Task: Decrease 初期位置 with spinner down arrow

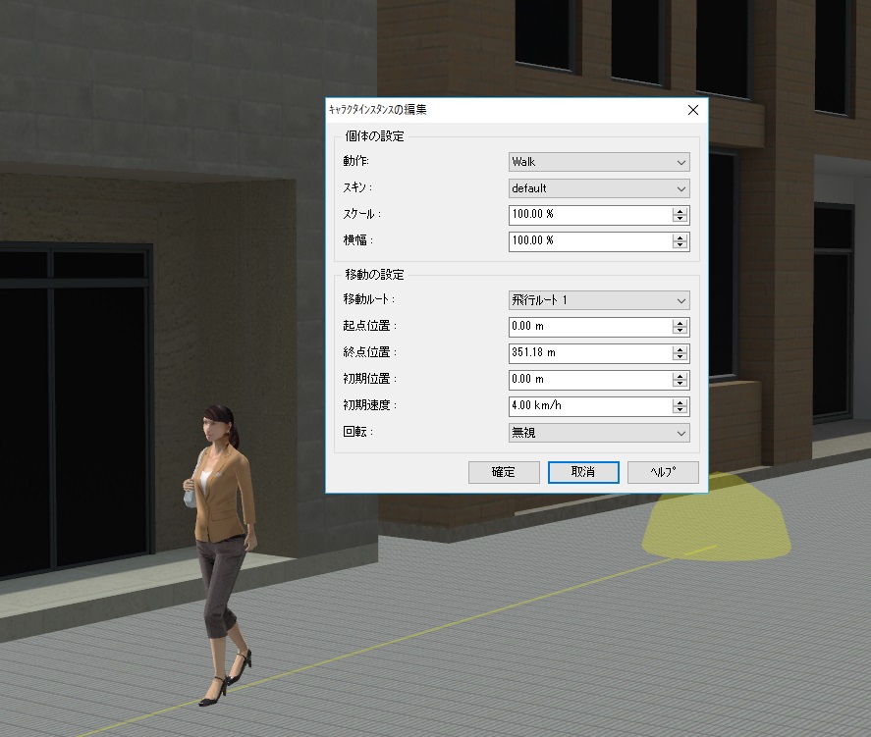Action: point(680,384)
